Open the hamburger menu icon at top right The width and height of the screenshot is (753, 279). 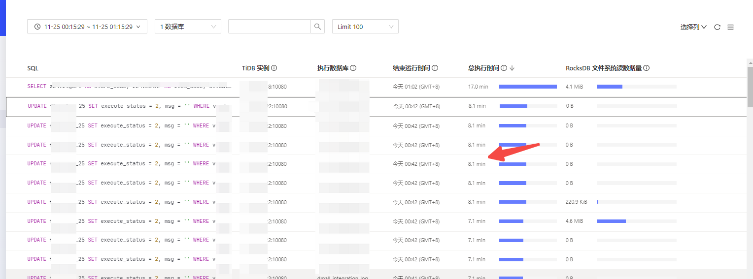730,27
